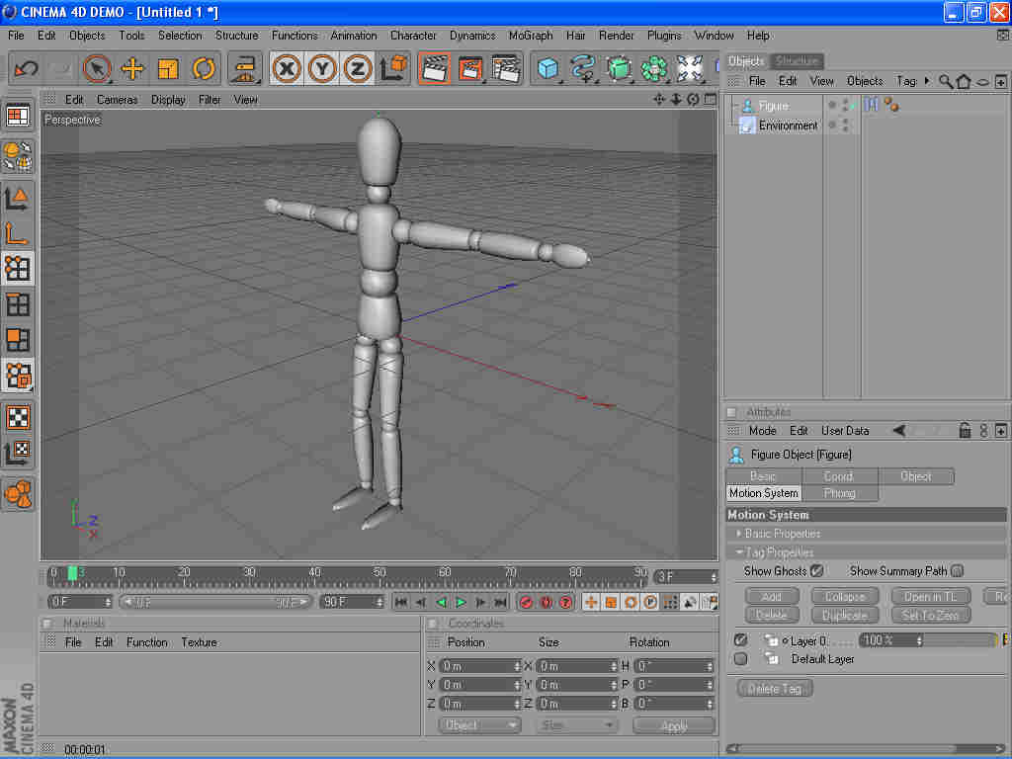Click the Apply coordinates button
The width and height of the screenshot is (1012, 759).
(x=674, y=726)
